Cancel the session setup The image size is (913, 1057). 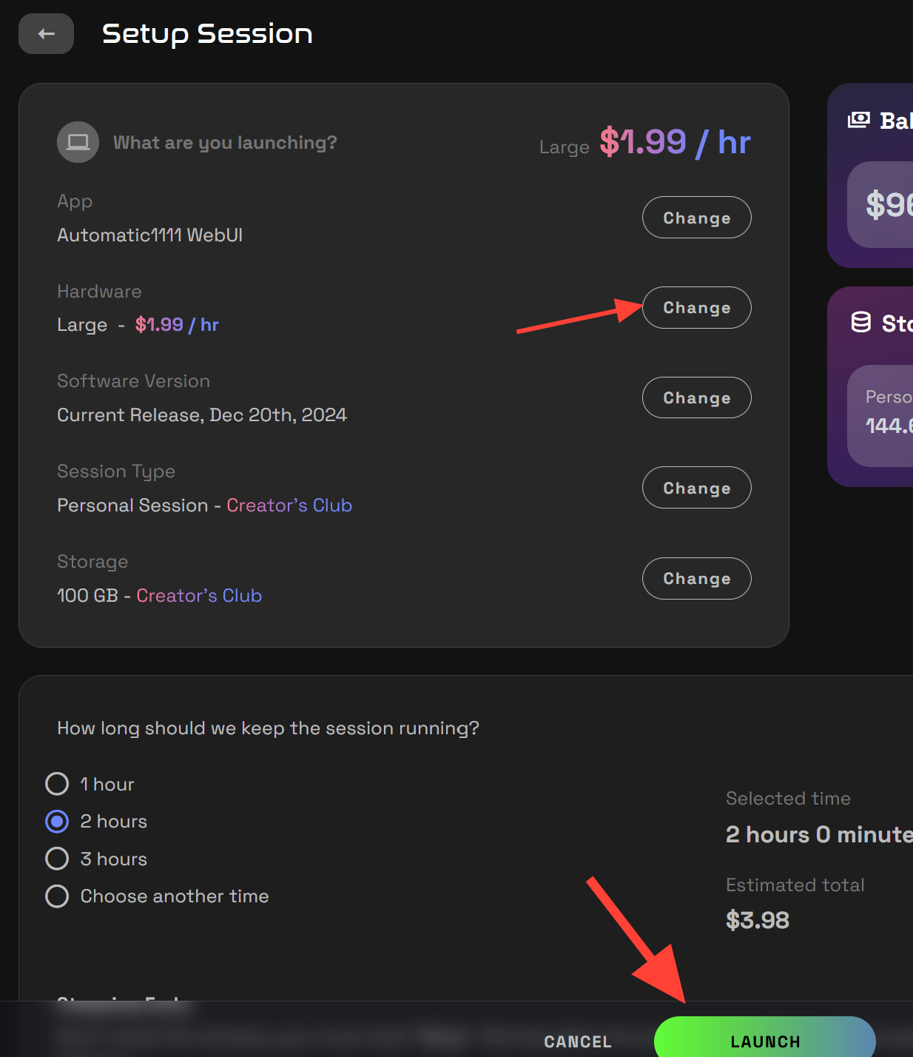[577, 1041]
